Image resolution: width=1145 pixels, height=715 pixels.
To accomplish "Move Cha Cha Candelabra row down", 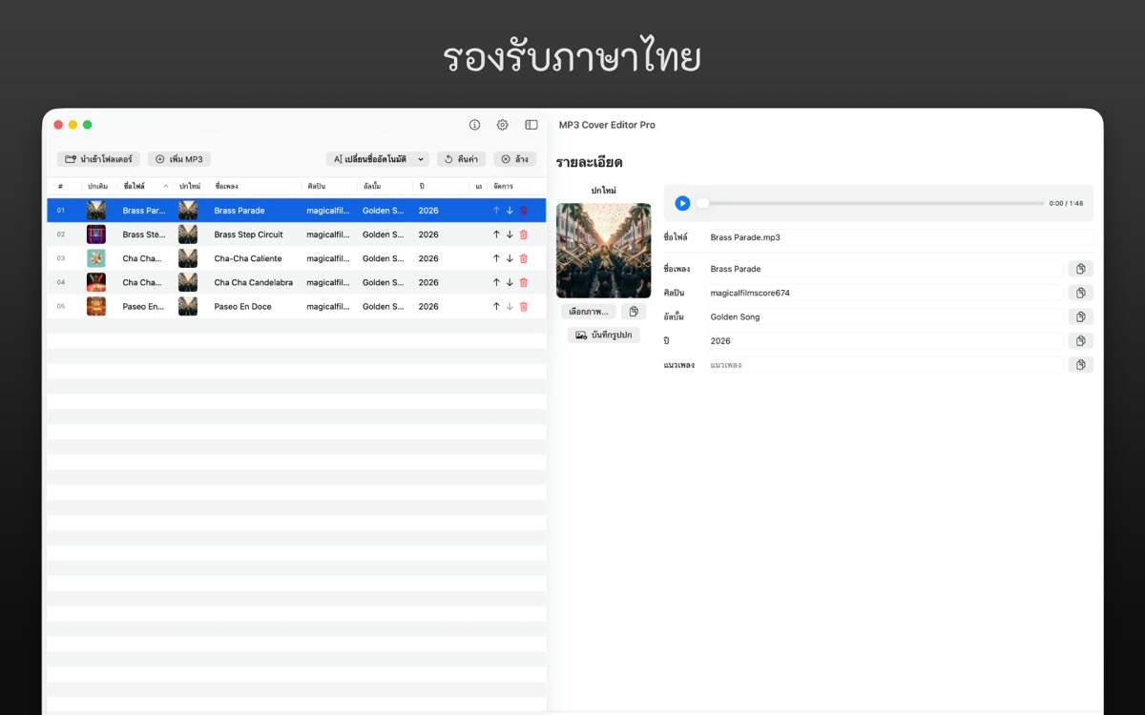I will [x=510, y=282].
